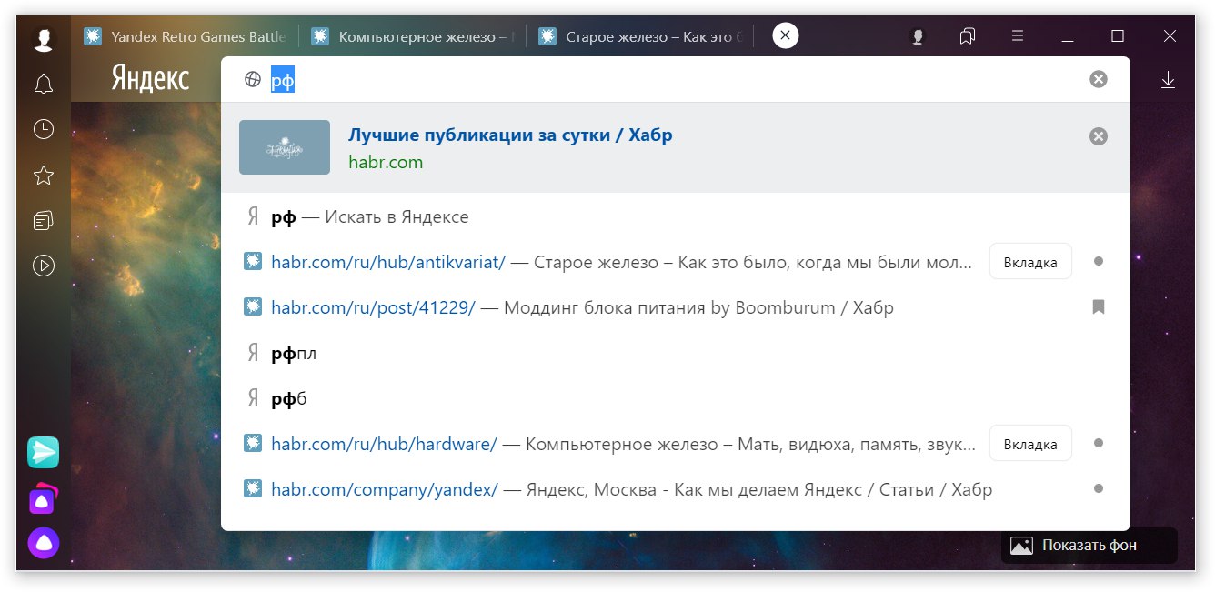This screenshot has height=592, width=1215.
Task: Click Я icon beside рфб suggestion
Action: pyautogui.click(x=253, y=399)
